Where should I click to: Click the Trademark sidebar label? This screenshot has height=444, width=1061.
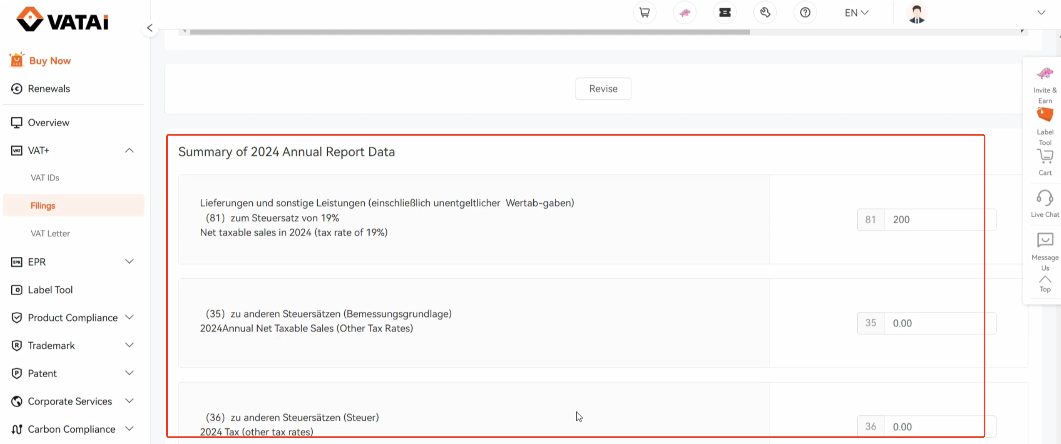pos(51,346)
